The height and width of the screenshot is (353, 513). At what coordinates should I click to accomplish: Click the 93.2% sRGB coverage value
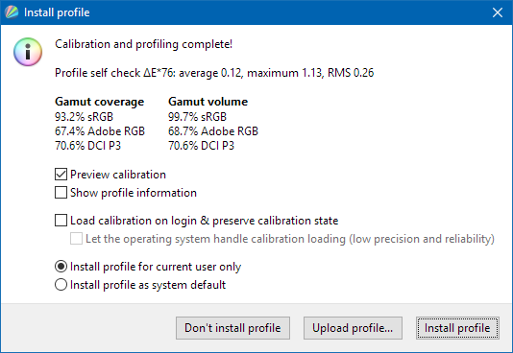[85, 117]
